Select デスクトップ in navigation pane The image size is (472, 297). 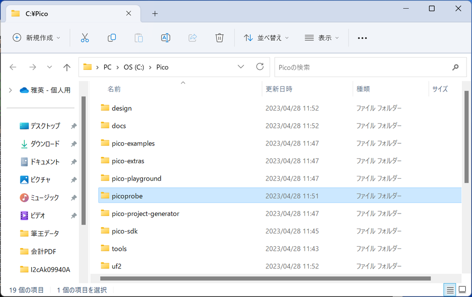45,126
